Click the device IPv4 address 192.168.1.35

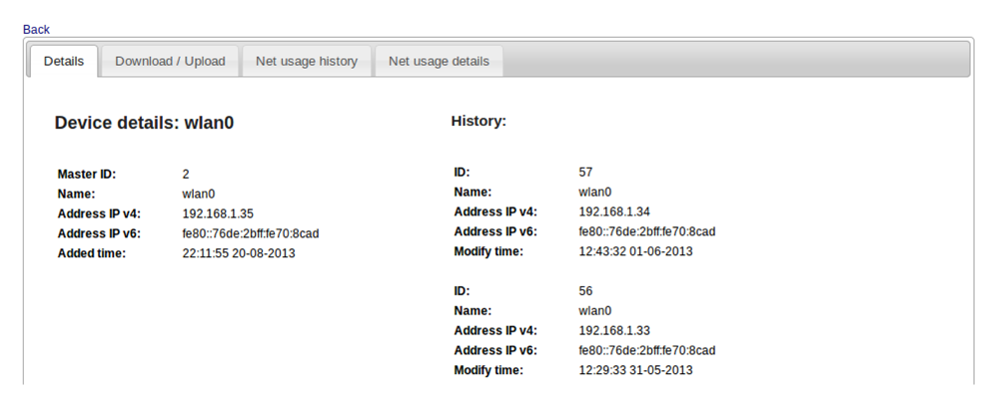coord(218,213)
